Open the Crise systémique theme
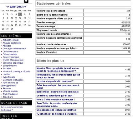The image size is (133, 119). pyautogui.click(x=11, y=57)
